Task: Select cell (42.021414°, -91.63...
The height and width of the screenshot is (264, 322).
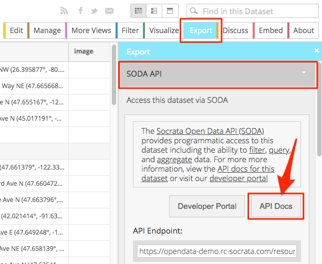Action: [x=34, y=216]
